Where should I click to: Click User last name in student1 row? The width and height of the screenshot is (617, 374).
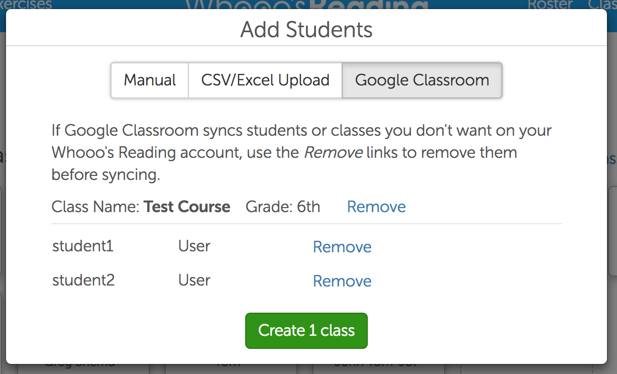coord(194,246)
